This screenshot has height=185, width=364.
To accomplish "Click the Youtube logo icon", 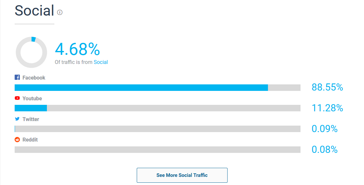I will click(x=17, y=98).
